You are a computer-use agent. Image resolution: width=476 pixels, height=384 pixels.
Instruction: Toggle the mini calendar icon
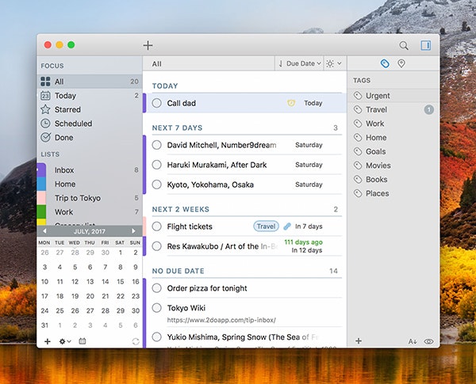point(83,341)
